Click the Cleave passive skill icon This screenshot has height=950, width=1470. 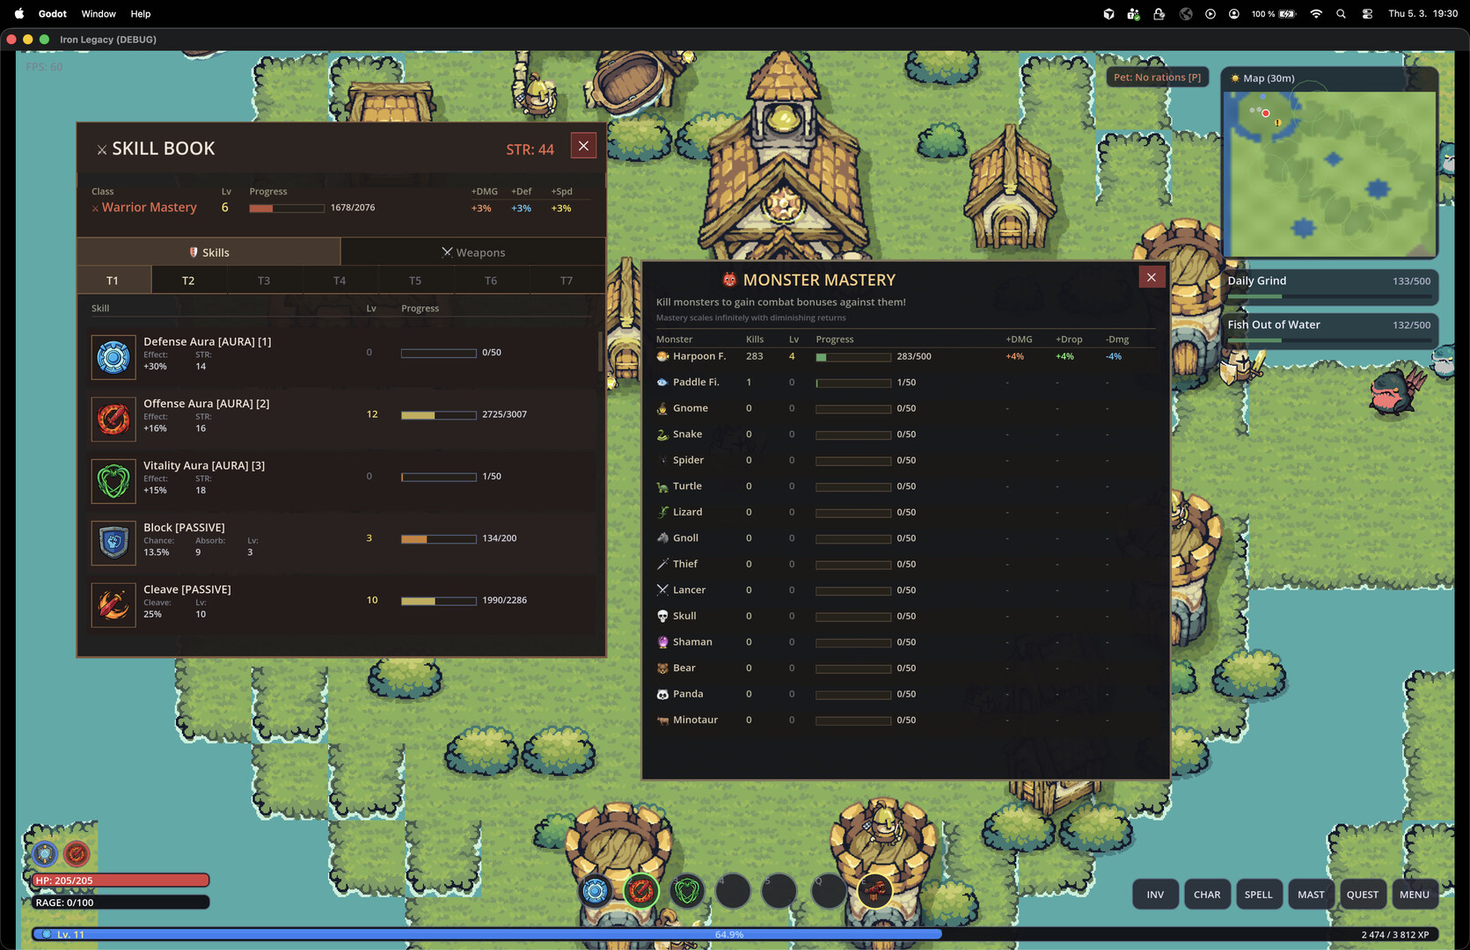tap(113, 605)
